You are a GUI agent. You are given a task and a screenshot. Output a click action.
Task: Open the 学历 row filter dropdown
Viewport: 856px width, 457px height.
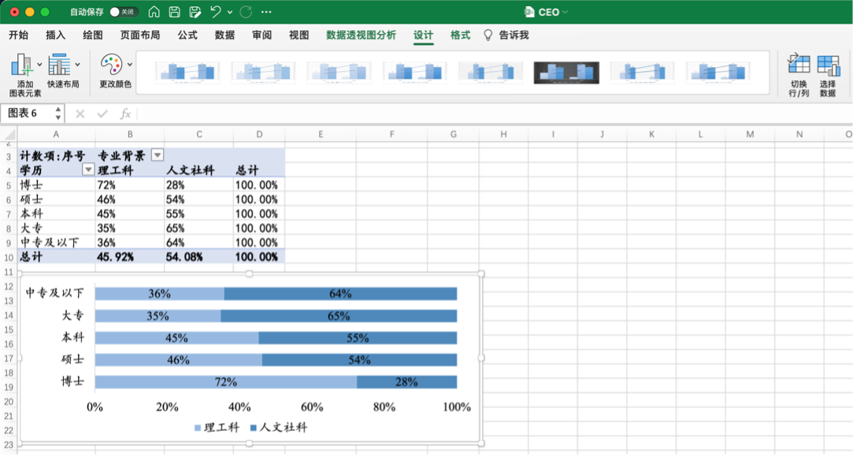coord(88,169)
